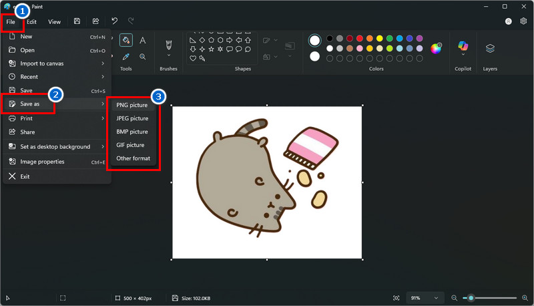Select the Fill bucket tool

[x=126, y=40]
